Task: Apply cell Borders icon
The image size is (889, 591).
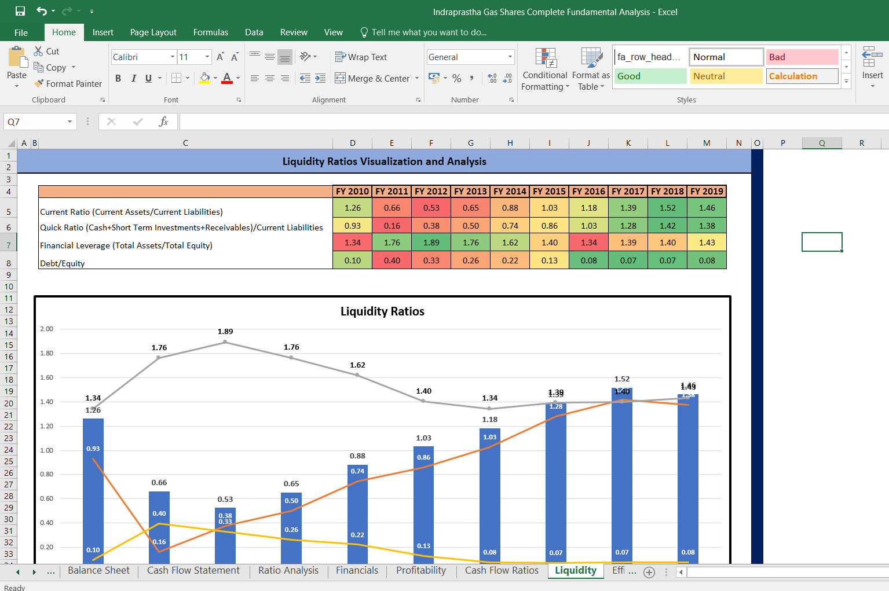Action: point(177,78)
